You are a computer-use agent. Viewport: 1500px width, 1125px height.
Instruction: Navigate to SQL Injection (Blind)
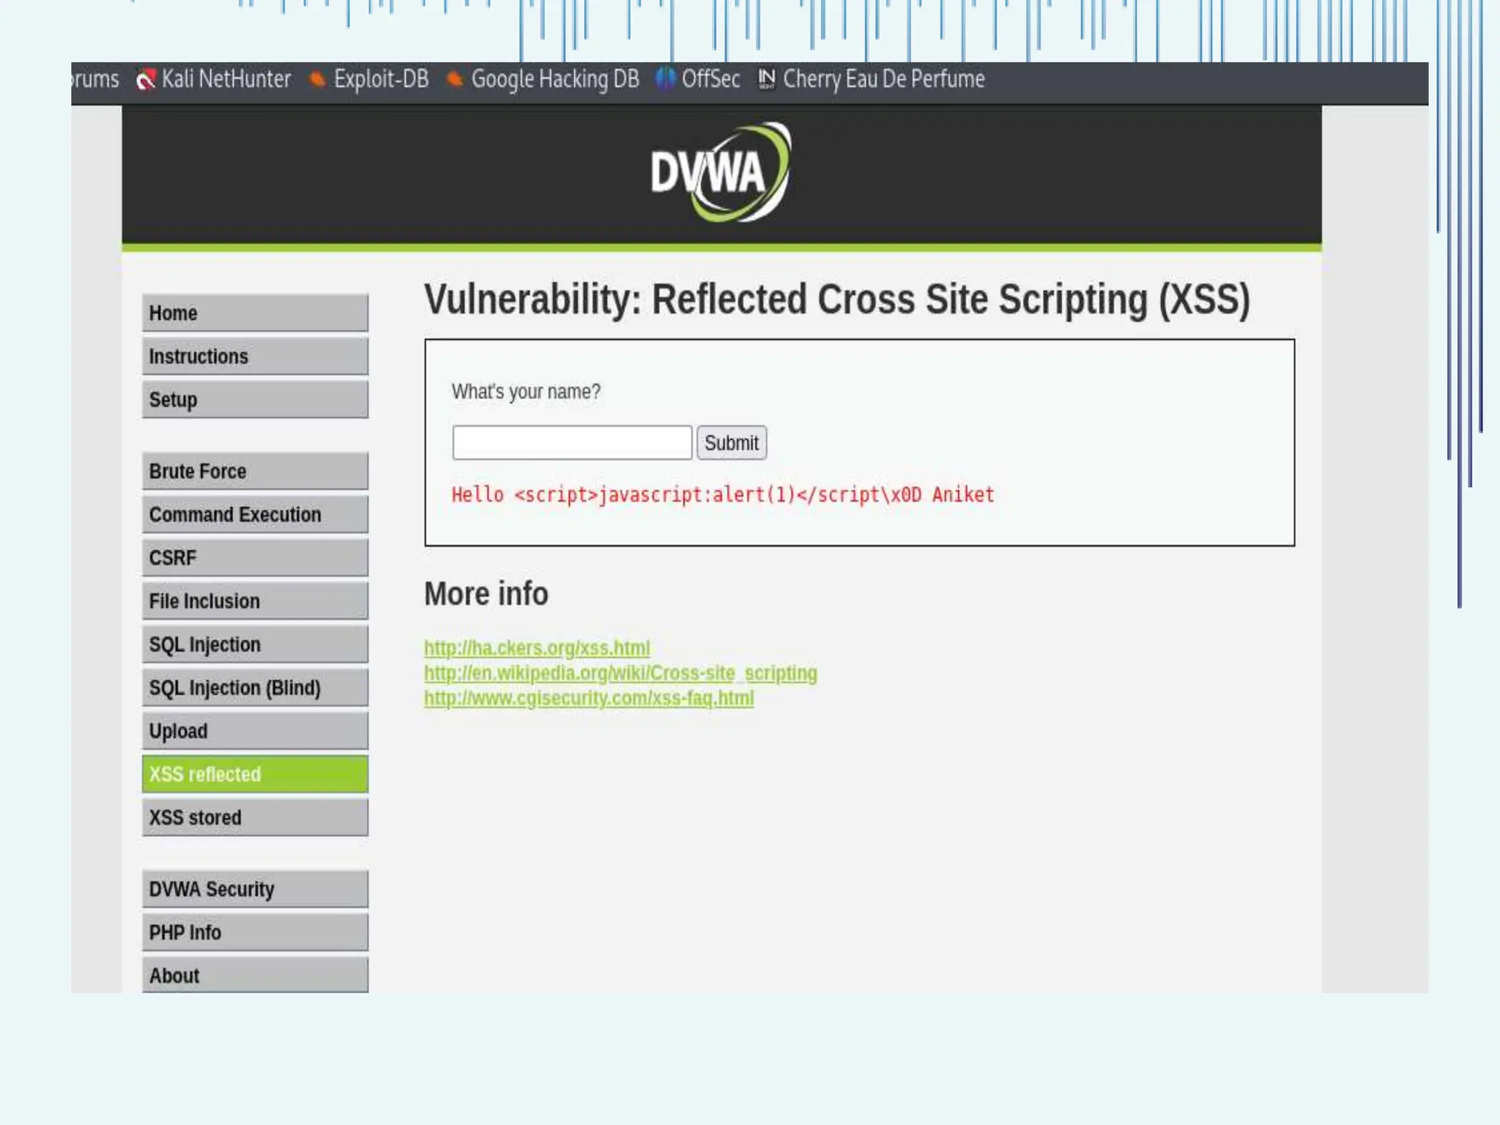255,688
